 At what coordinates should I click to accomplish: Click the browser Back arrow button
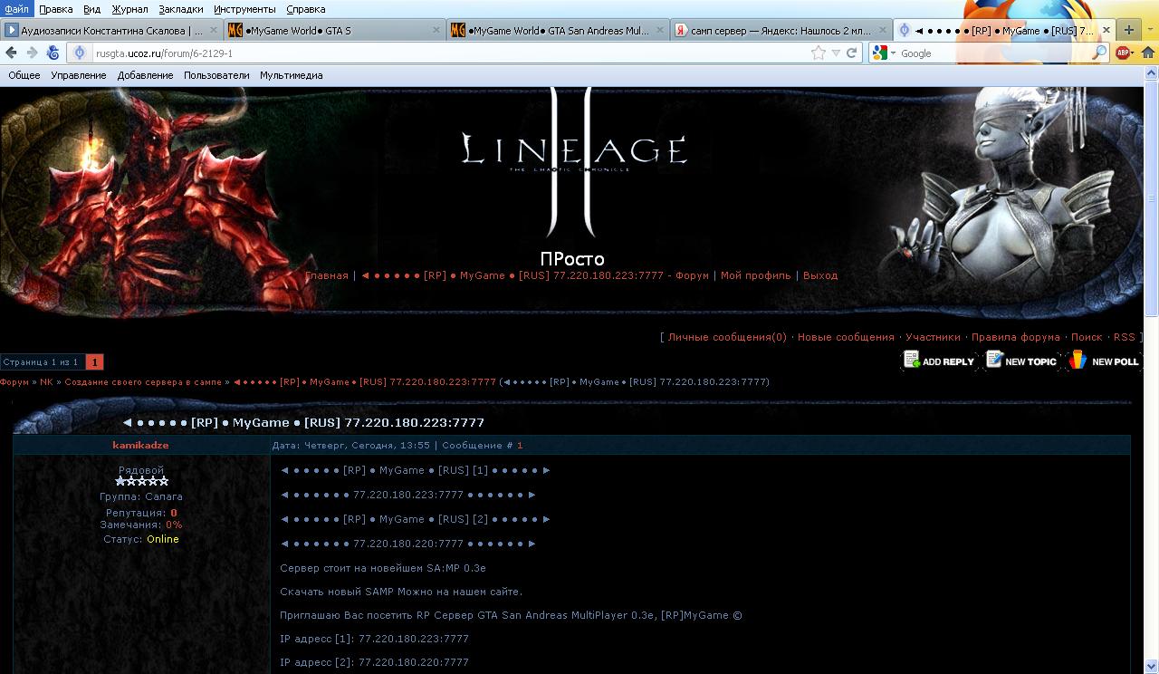tap(11, 53)
